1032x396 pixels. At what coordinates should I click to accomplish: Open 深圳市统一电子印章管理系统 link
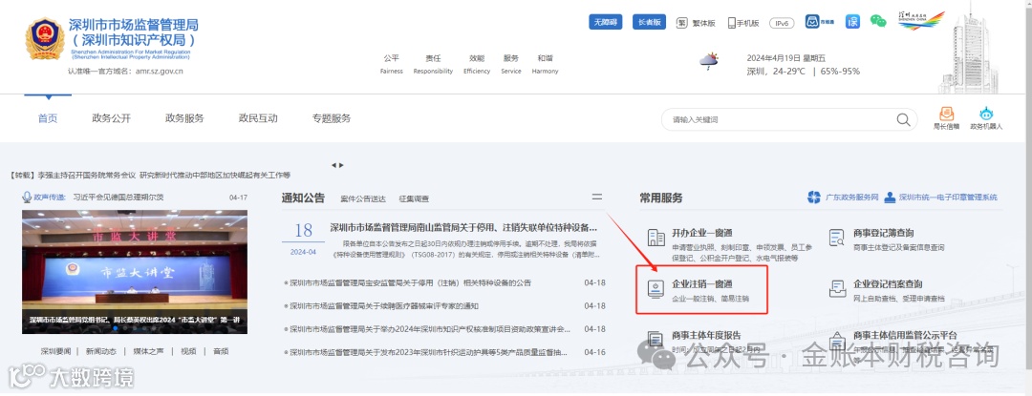click(x=949, y=198)
